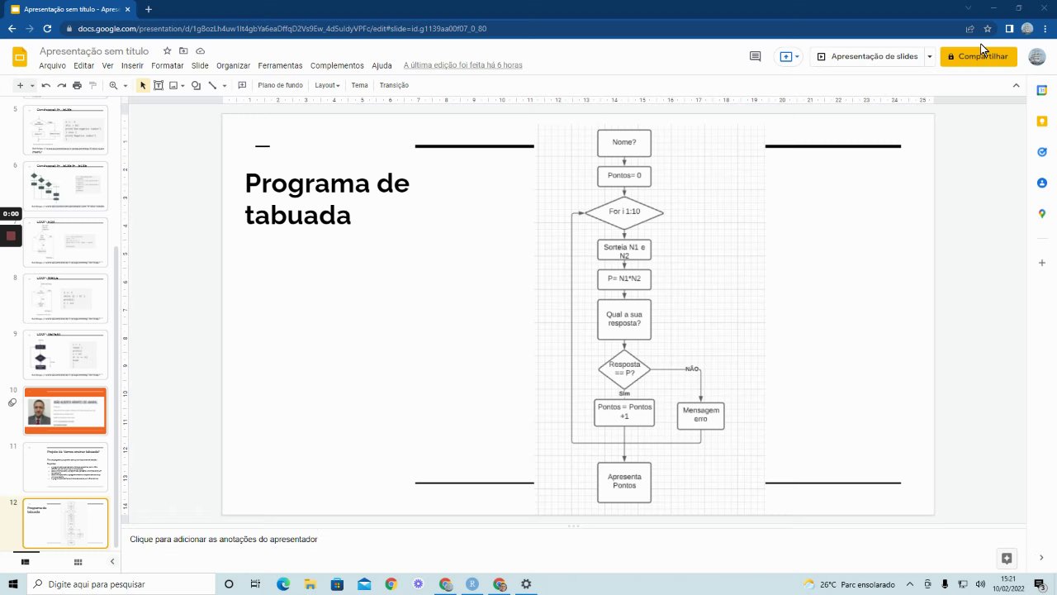
Task: Click the undo arrow icon
Action: (x=45, y=85)
